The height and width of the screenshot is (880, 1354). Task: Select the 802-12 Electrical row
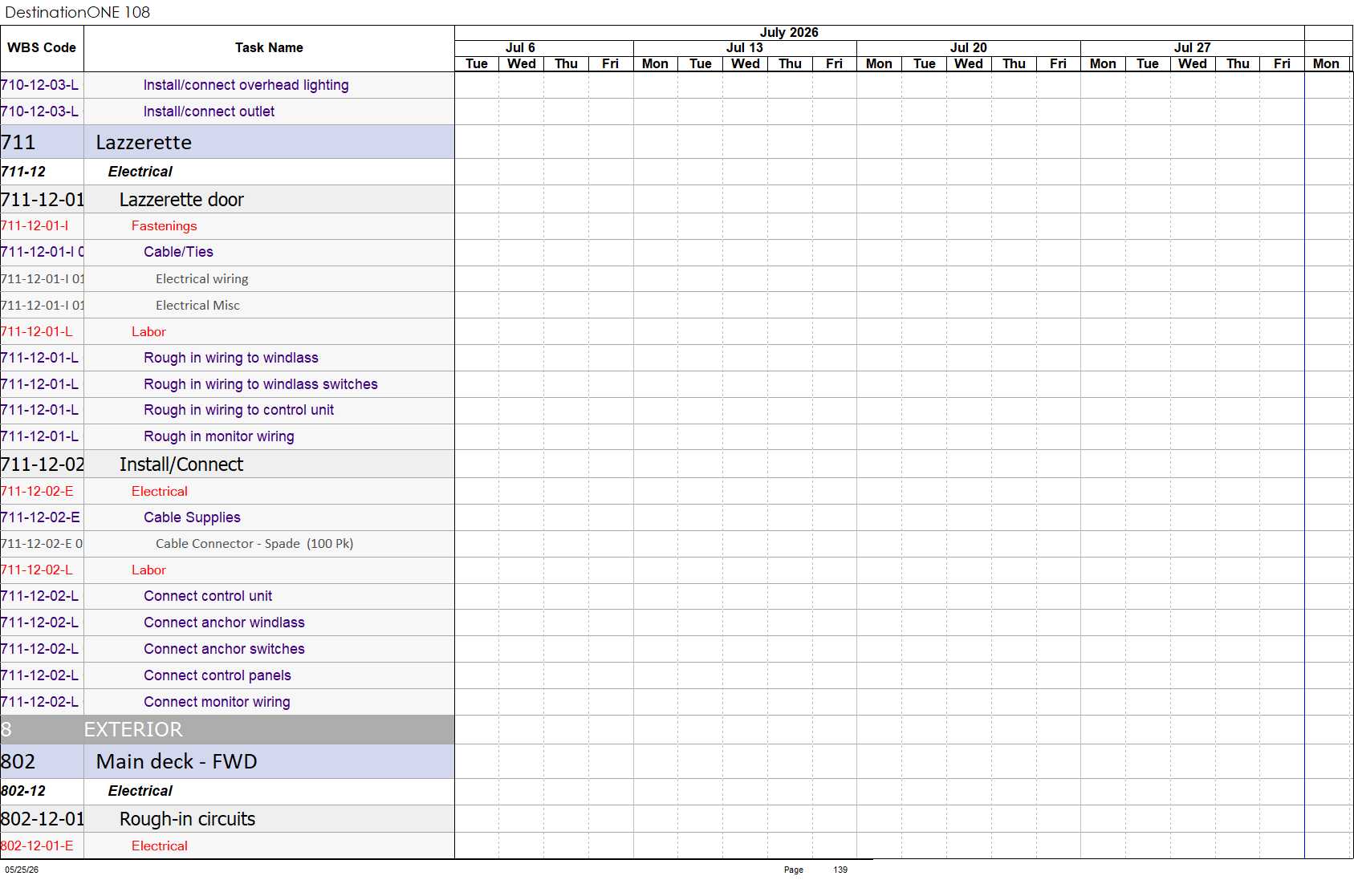[x=227, y=791]
